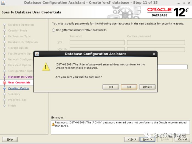The height and width of the screenshot is (144, 192).
Task: Click the yellow warning triangle in dialog
Action: click(x=46, y=66)
